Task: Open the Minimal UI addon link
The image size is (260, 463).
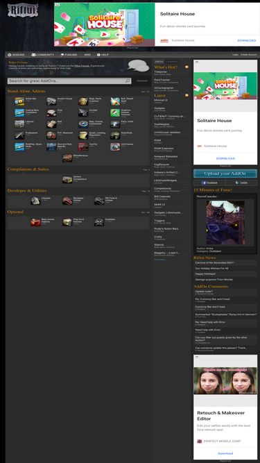Action: (161, 100)
